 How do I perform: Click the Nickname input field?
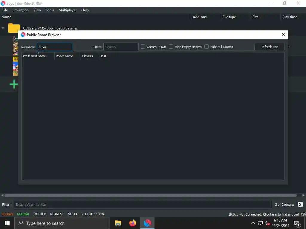click(x=54, y=47)
